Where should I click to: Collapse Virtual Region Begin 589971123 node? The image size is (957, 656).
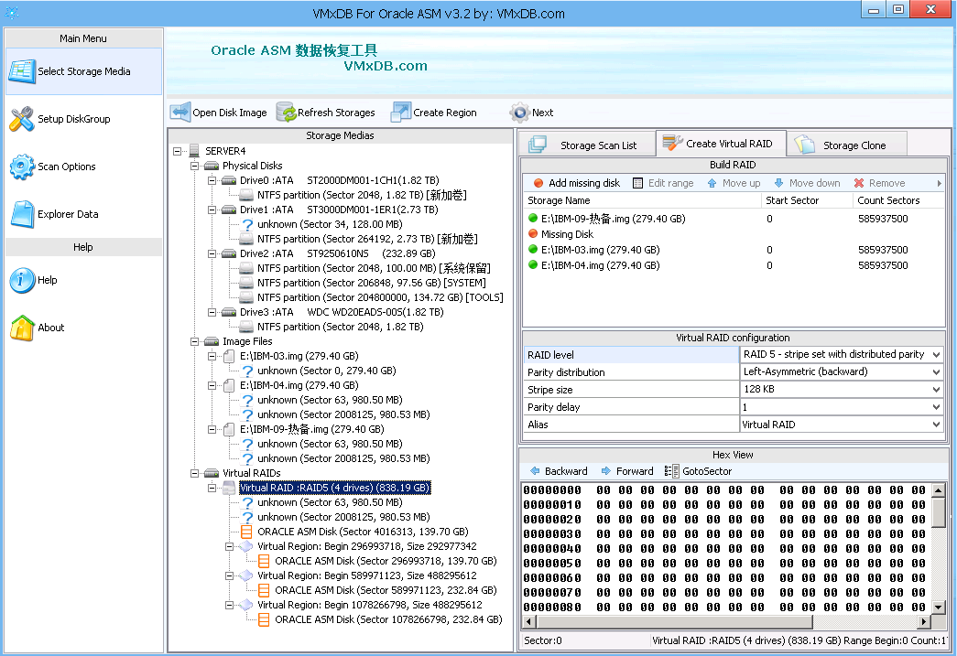coord(229,575)
